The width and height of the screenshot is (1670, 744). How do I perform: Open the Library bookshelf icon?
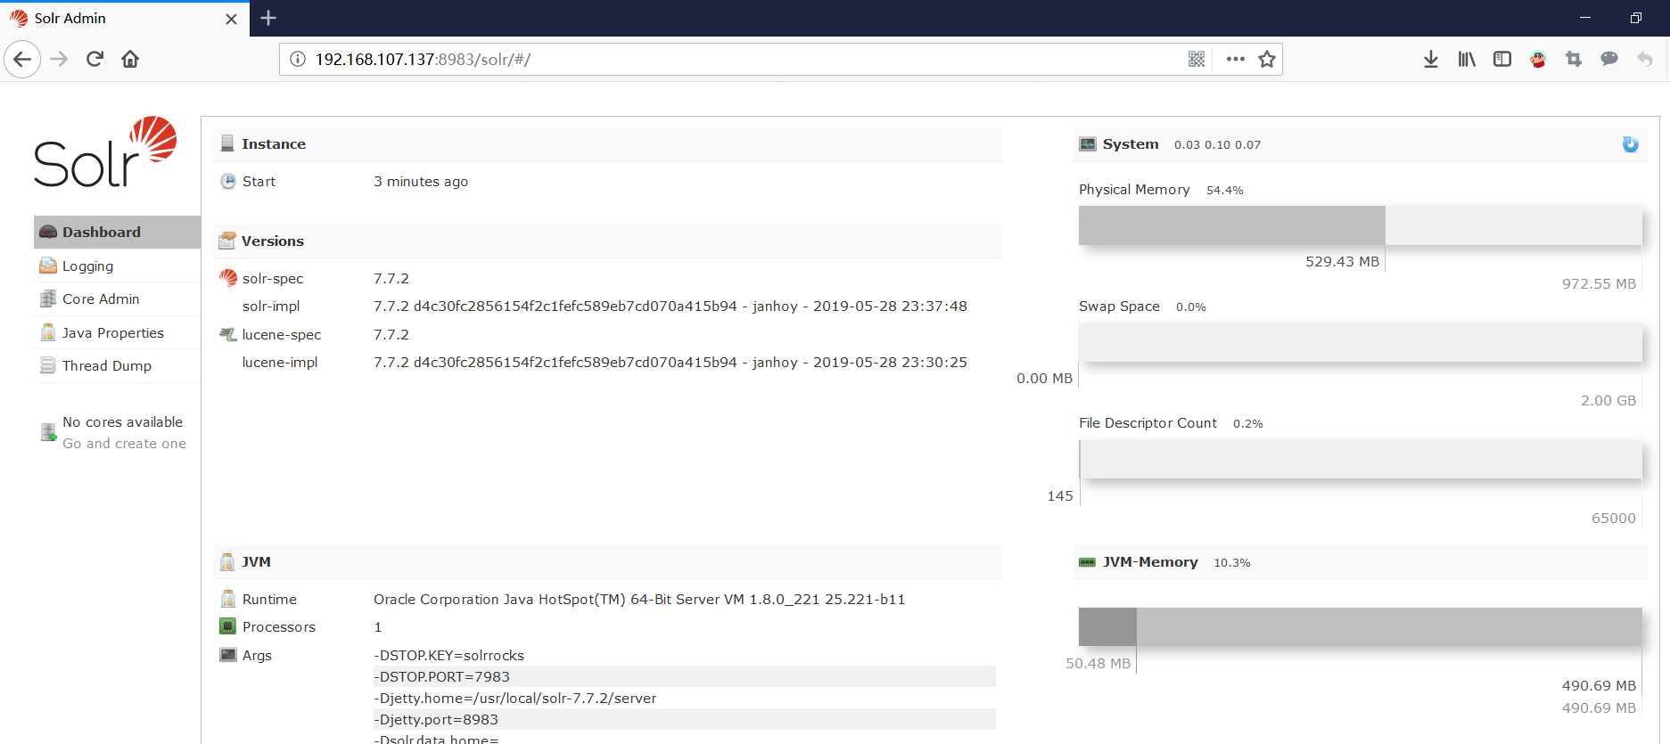1467,60
